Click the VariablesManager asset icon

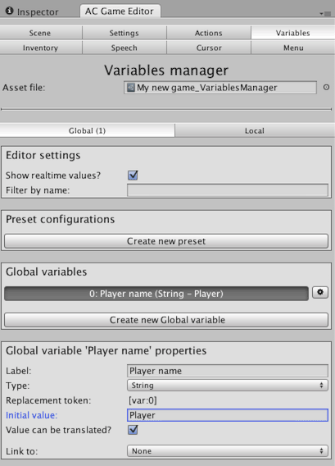click(131, 87)
